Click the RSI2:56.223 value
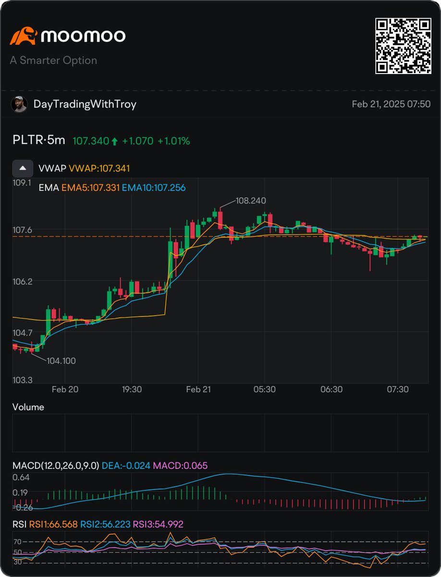Viewport: 441px width, 577px height. pyautogui.click(x=105, y=524)
